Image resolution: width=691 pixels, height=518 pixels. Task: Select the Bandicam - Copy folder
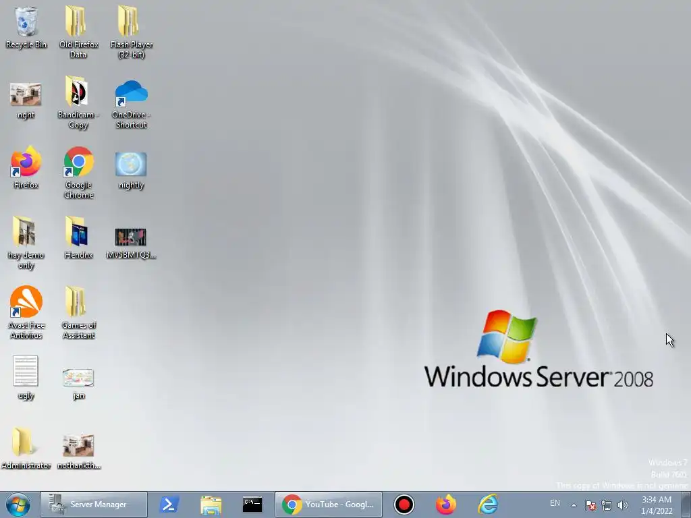(78, 103)
